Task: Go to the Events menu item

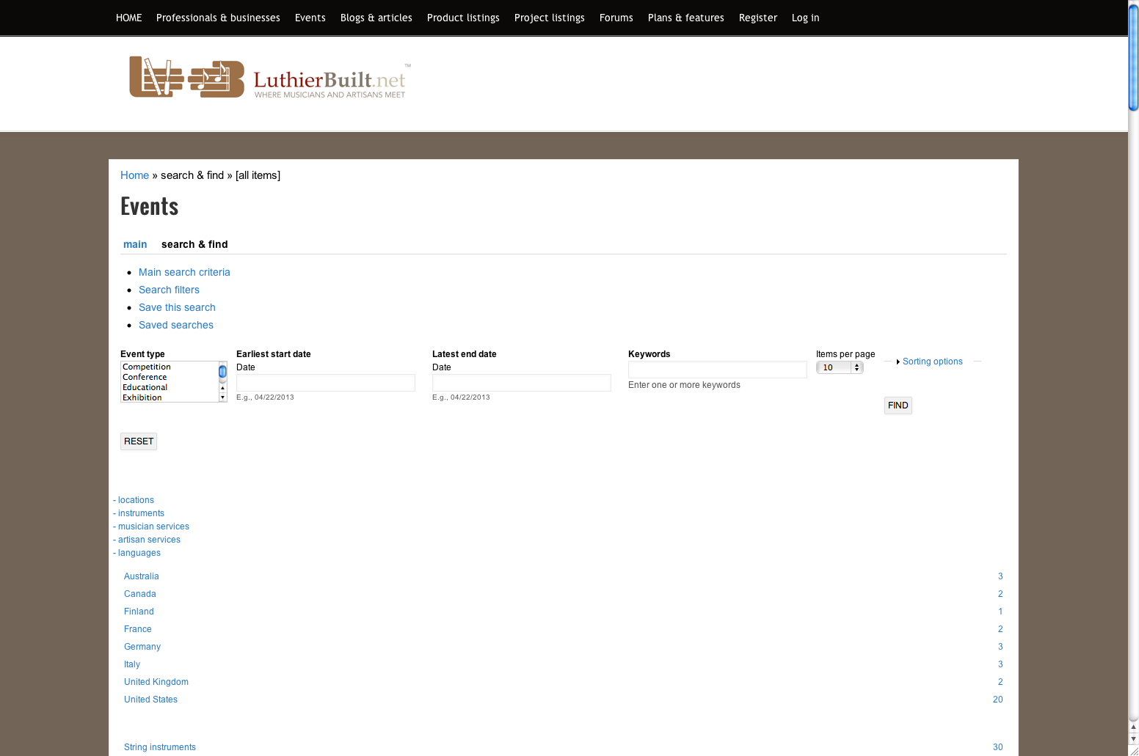Action: coord(310,18)
